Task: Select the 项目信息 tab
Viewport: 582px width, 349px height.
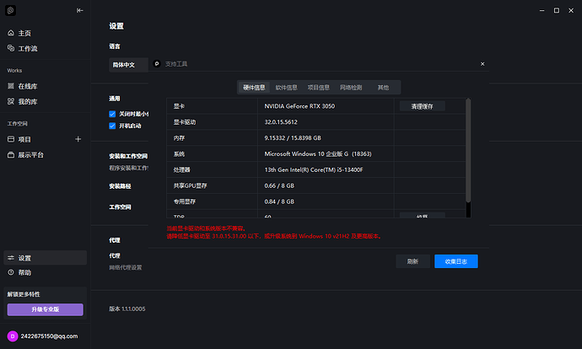Action: (x=319, y=87)
